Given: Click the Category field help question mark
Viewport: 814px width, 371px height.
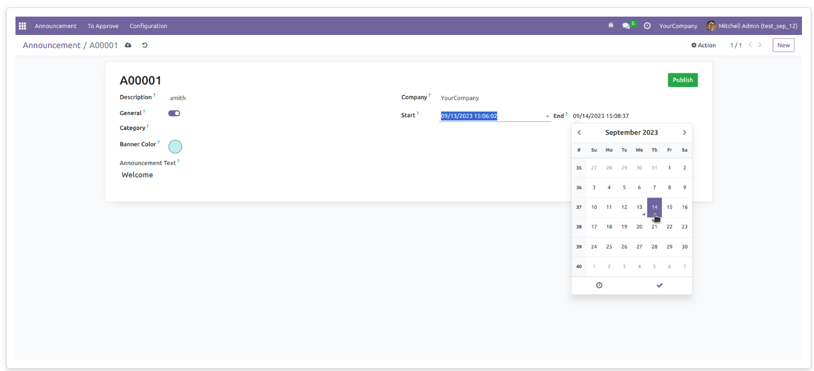Looking at the screenshot, I should [147, 126].
